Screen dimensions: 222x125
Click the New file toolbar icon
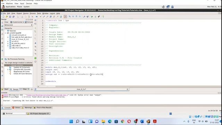[3, 17]
